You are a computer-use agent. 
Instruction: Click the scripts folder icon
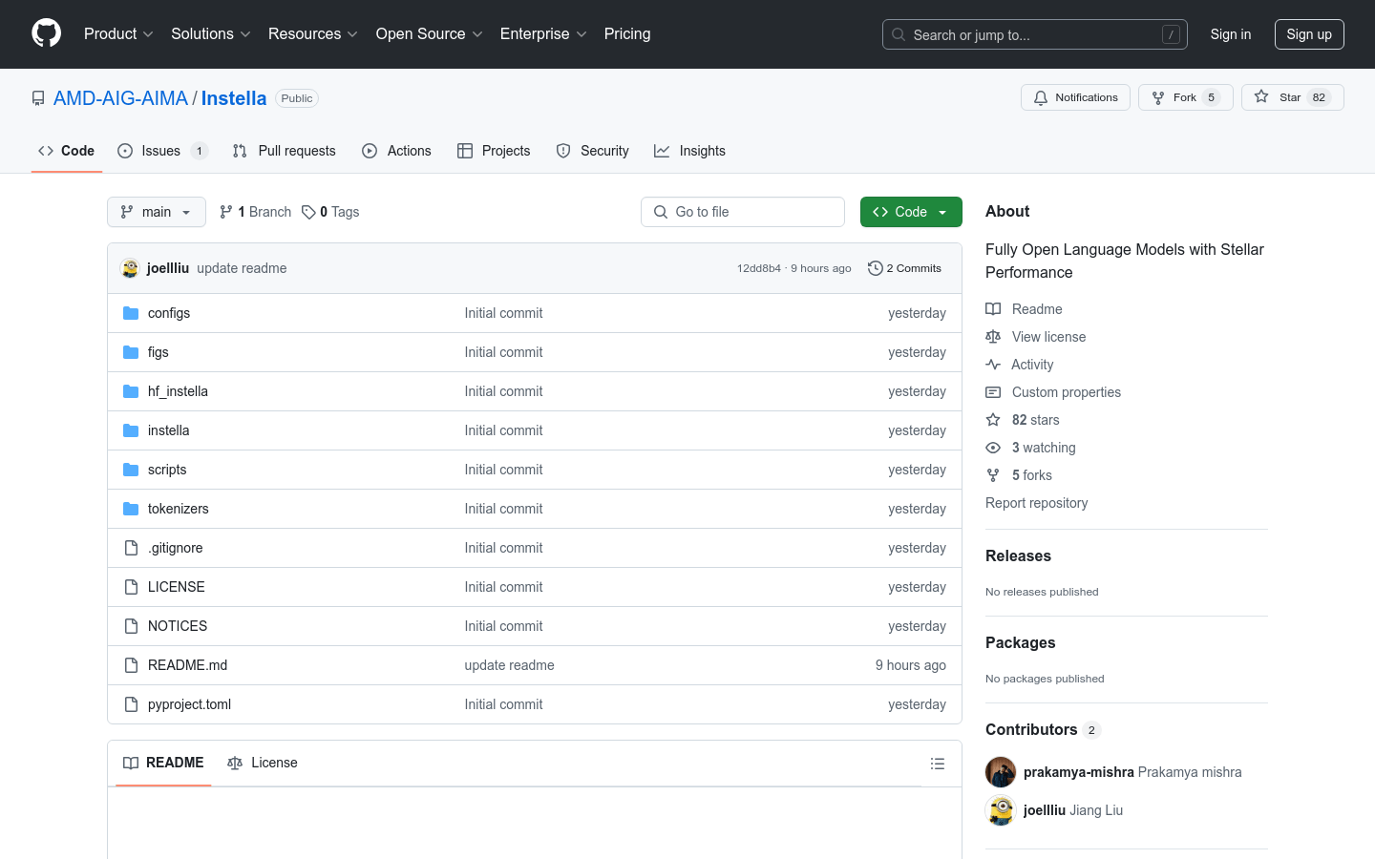[131, 470]
